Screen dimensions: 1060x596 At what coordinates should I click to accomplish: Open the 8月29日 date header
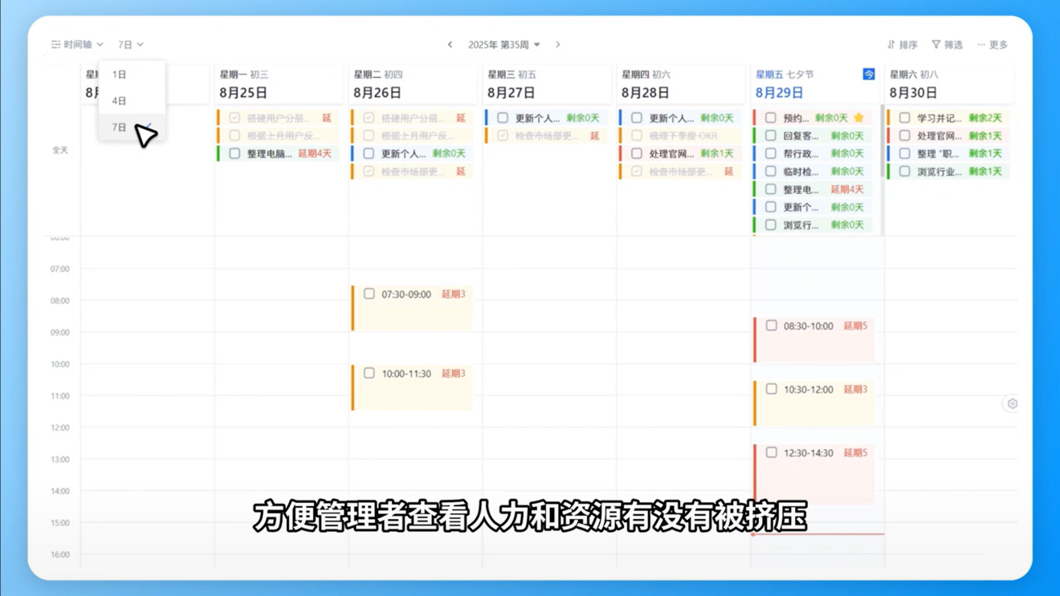click(780, 93)
